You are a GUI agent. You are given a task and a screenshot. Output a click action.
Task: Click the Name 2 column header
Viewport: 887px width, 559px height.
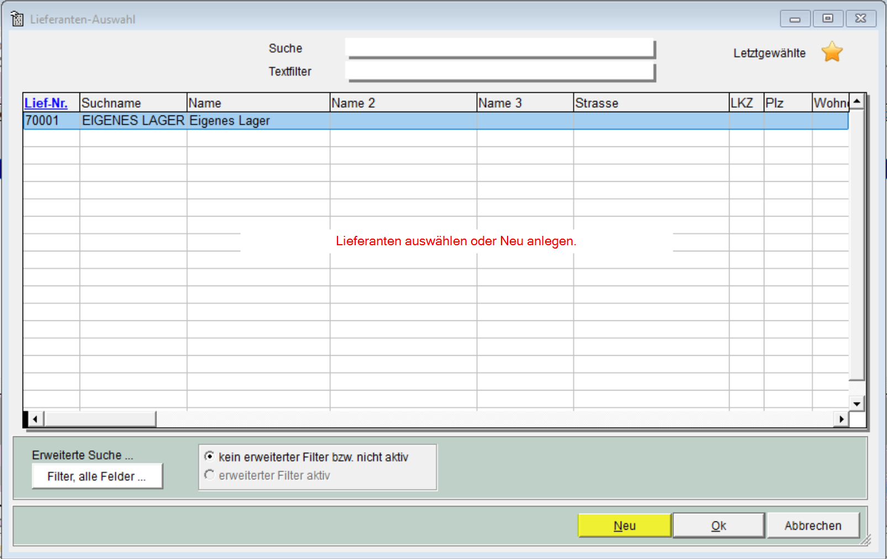(404, 103)
